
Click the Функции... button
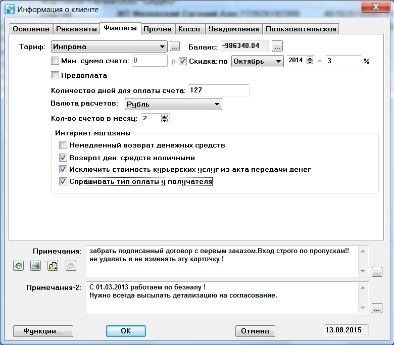coord(43,331)
